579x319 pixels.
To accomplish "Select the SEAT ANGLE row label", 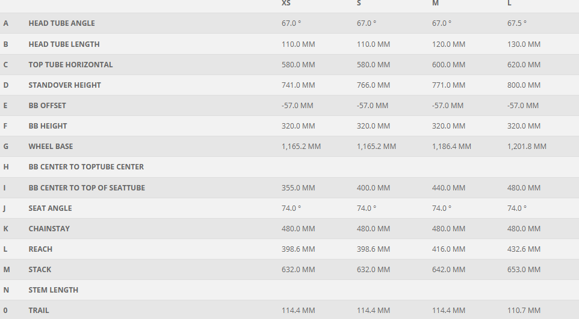I will (50, 208).
